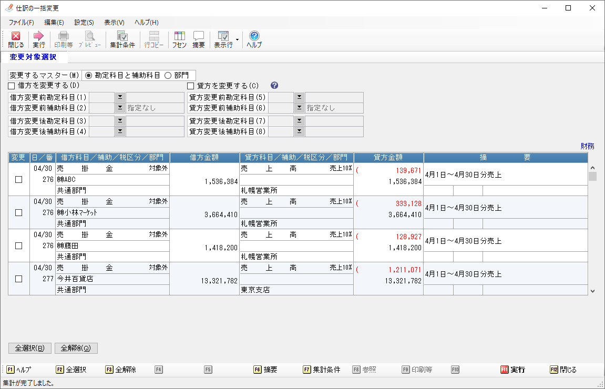
Task: Click the F9 印刷等 function key
Action: (417, 370)
